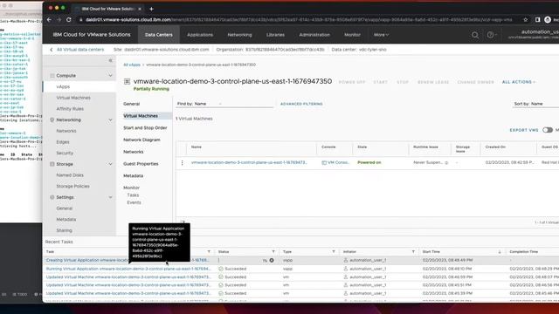Collapse the Settings section chevron
559x314 pixels.
click(110, 197)
